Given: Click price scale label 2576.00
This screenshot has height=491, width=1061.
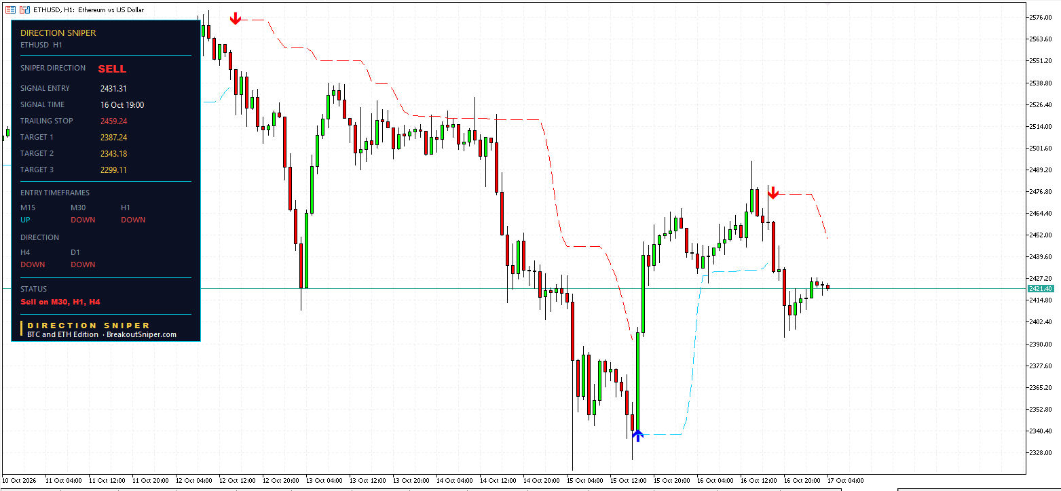Looking at the screenshot, I should [x=1041, y=17].
